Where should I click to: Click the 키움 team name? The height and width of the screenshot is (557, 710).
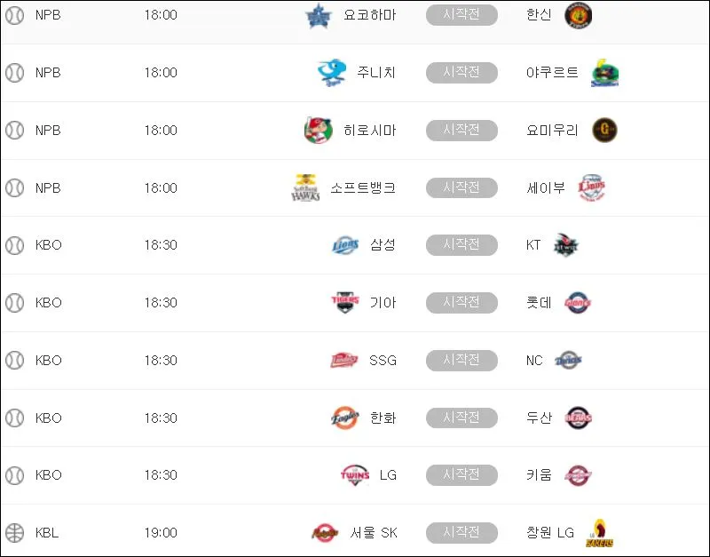(x=539, y=475)
